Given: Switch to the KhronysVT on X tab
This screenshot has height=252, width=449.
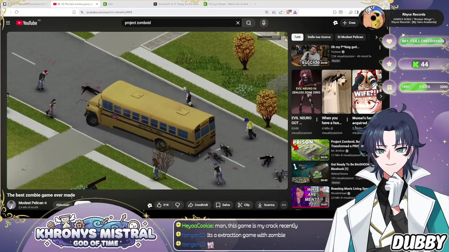Looking at the screenshot, I should pyautogui.click(x=177, y=4).
